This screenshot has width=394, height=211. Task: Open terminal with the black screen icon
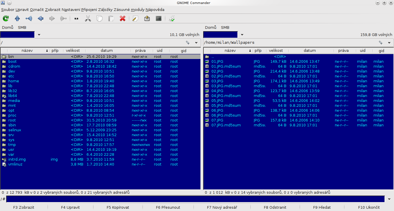[x=159, y=19]
